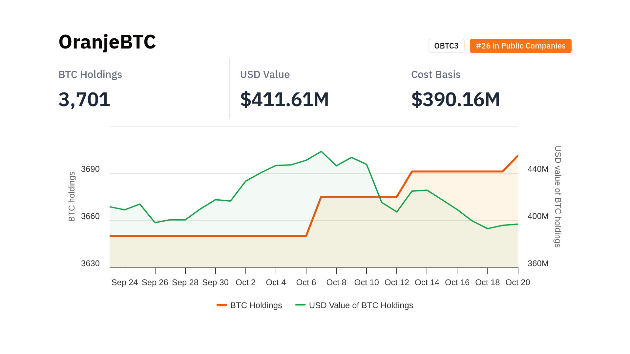This screenshot has height=354, width=630.
Task: Click the Oct 20 x-axis label
Action: [x=517, y=282]
